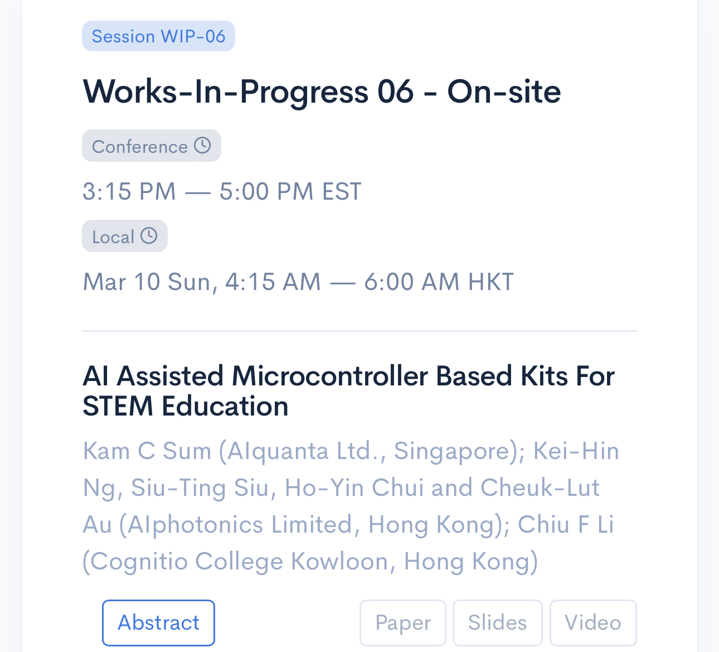This screenshot has height=652, width=719.
Task: Click the EST timezone label
Action: click(342, 191)
